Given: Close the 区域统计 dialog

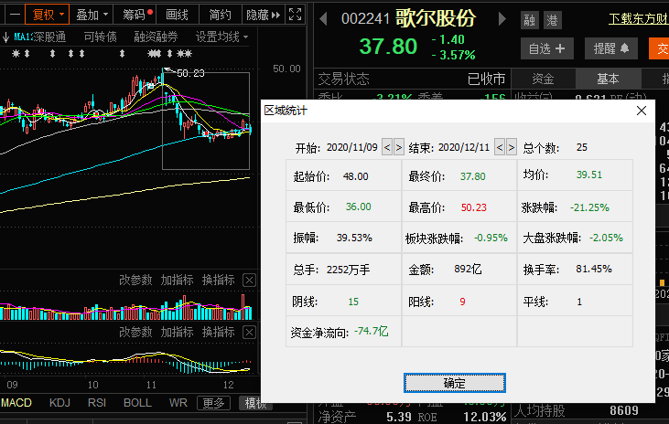Looking at the screenshot, I should point(642,111).
